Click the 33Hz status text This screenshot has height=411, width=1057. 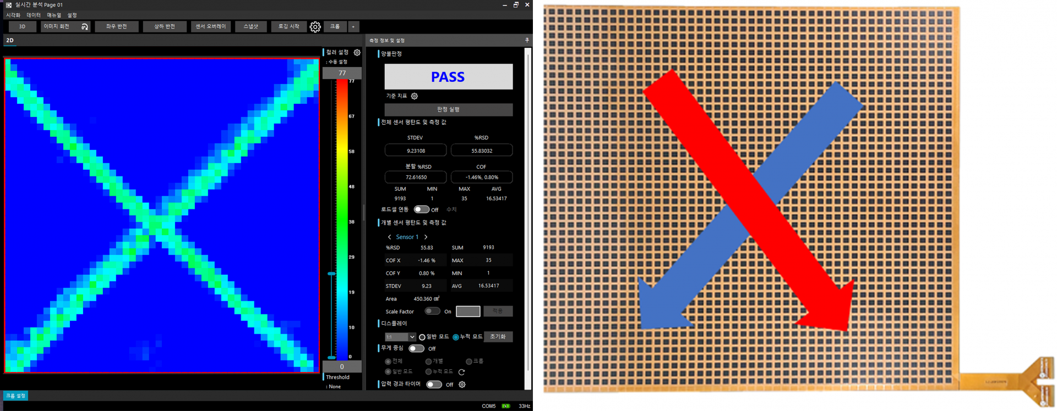(524, 406)
